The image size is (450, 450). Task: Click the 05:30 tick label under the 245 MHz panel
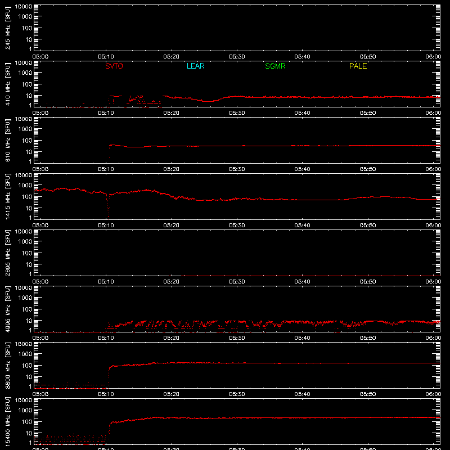point(237,57)
